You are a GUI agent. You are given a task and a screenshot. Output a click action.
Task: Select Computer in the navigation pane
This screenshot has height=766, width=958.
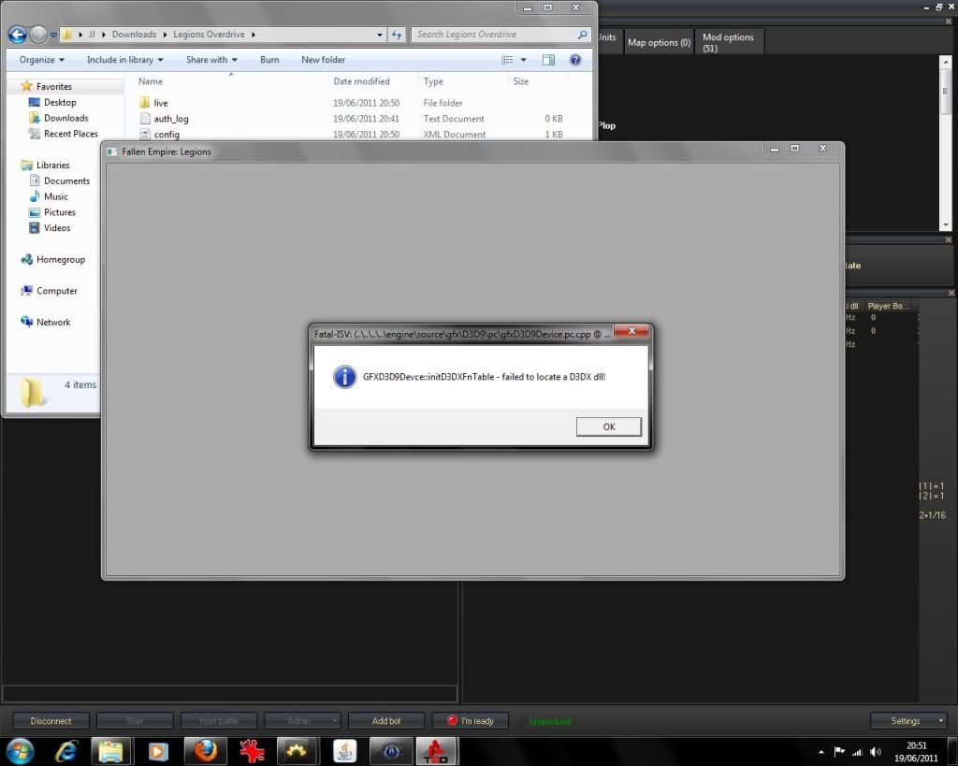point(56,291)
